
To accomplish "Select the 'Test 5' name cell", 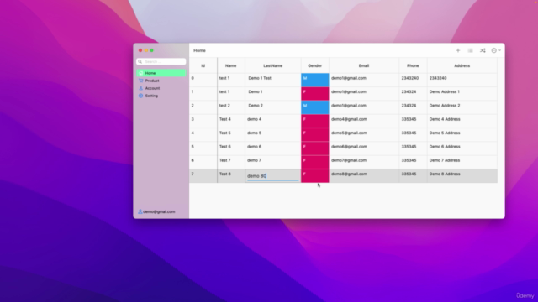I will pos(231,134).
